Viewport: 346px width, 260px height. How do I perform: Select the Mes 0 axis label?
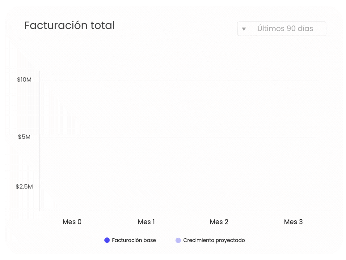click(72, 222)
